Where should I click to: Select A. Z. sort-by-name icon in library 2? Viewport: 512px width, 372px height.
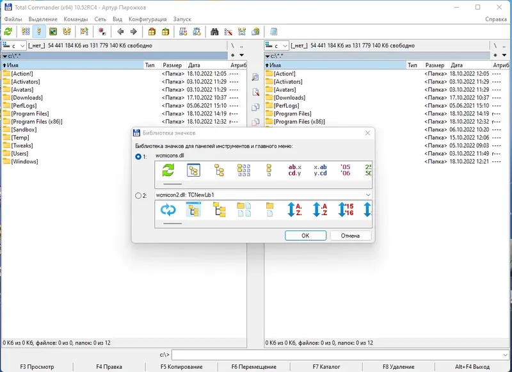pos(294,209)
